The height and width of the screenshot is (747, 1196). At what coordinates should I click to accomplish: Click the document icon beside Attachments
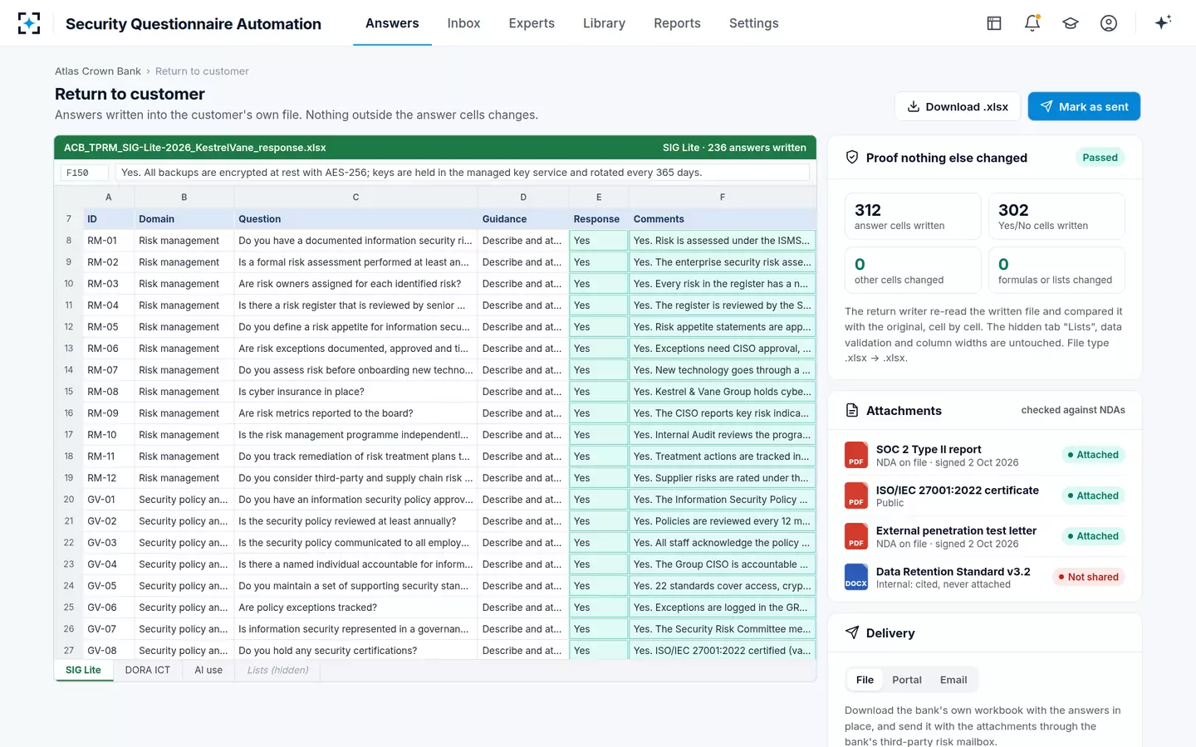(852, 410)
